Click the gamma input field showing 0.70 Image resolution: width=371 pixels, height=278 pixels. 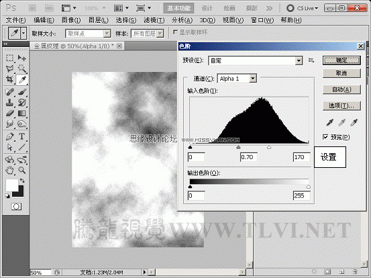pos(249,157)
